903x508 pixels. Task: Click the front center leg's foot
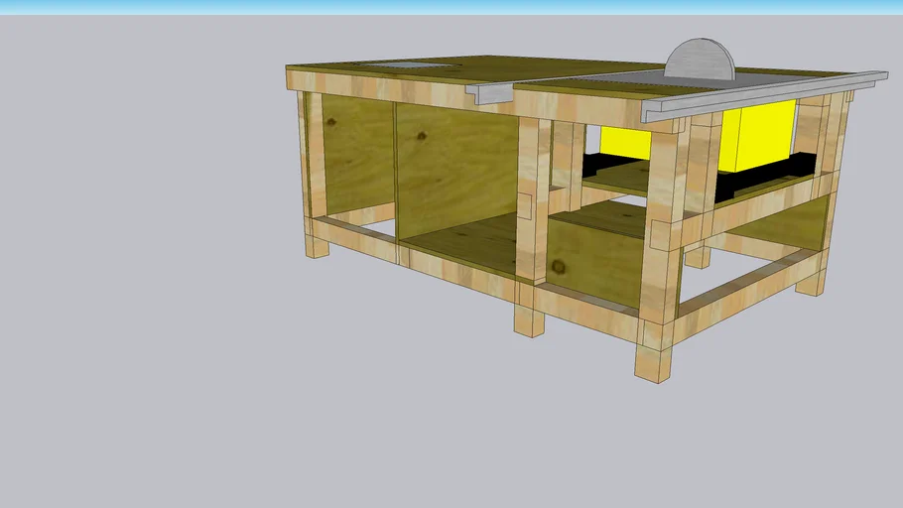[529, 320]
